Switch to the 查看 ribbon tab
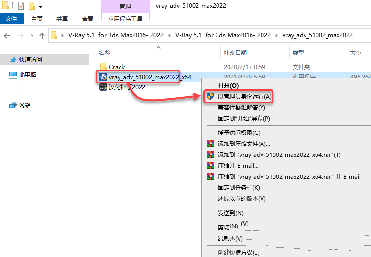 (87, 19)
